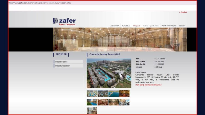Open second-row thumbnail of hotel bedroom
Image resolution: width=205 pixels, height=115 pixels.
click(124, 102)
